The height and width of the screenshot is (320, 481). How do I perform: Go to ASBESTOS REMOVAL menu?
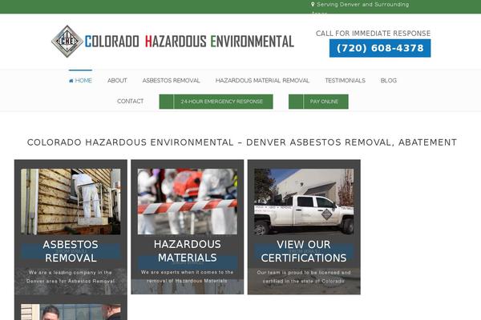click(172, 81)
